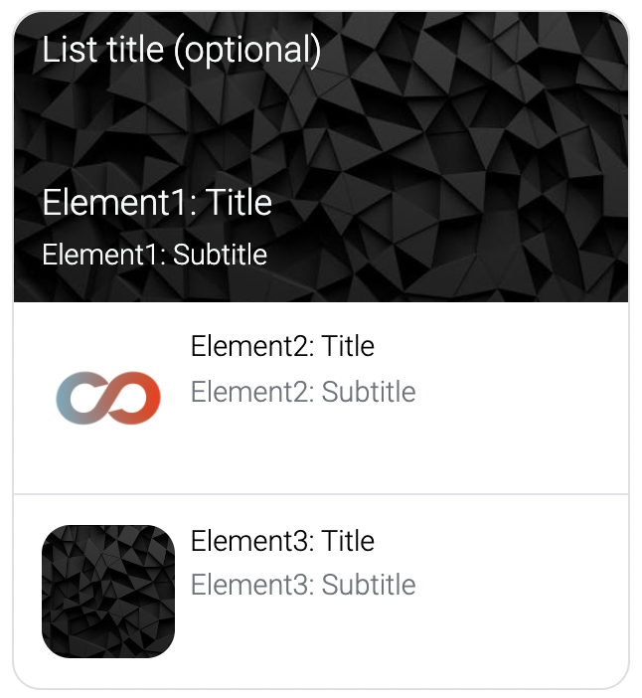The height and width of the screenshot is (698, 642).
Task: Open the Element2: Title entry
Action: (282, 346)
